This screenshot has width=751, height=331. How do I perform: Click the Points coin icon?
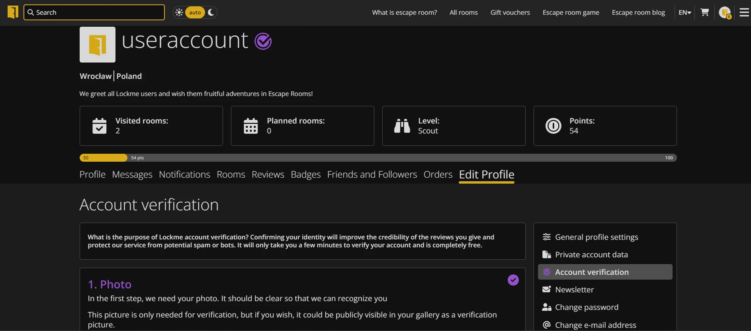(x=553, y=126)
